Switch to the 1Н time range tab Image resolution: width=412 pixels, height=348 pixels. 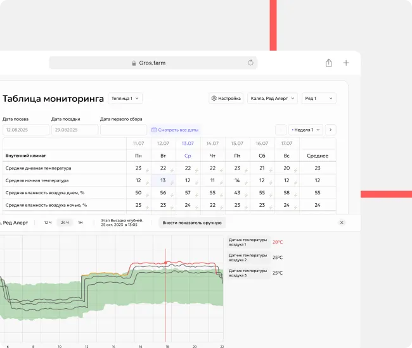tap(80, 223)
